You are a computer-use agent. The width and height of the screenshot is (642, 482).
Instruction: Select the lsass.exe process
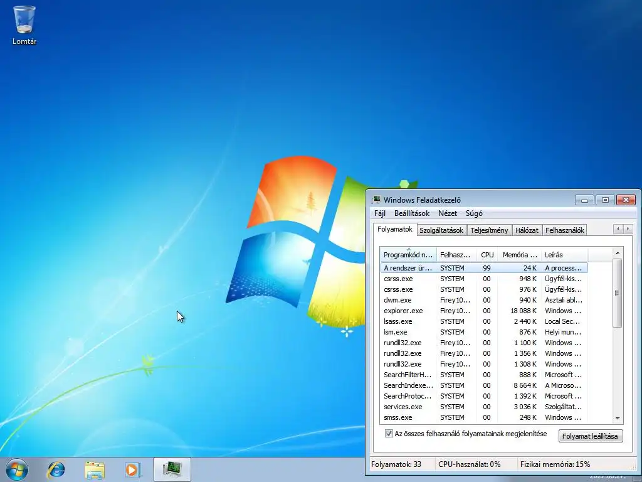pyautogui.click(x=484, y=321)
